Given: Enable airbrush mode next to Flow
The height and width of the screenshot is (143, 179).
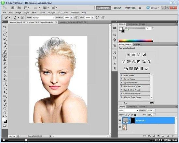Looking at the screenshot, I should click(97, 18).
